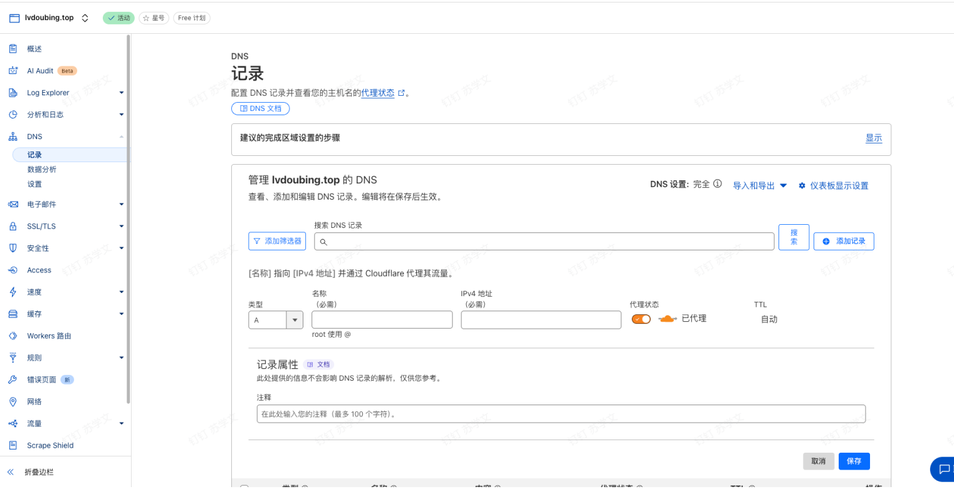
Task: Click the 网络 location pin icon
Action: click(13, 401)
